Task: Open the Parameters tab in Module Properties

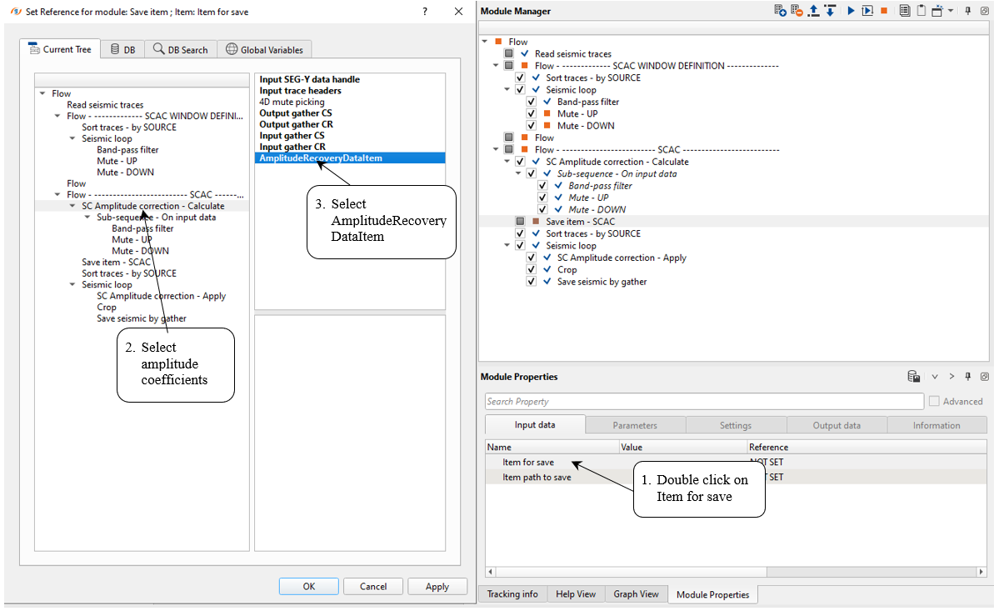Action: click(635, 425)
